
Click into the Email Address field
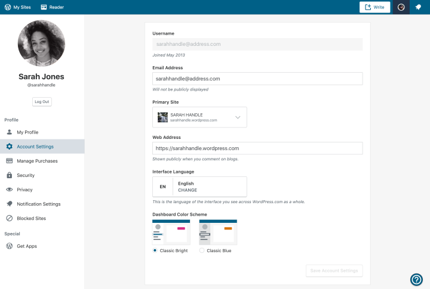coord(257,79)
